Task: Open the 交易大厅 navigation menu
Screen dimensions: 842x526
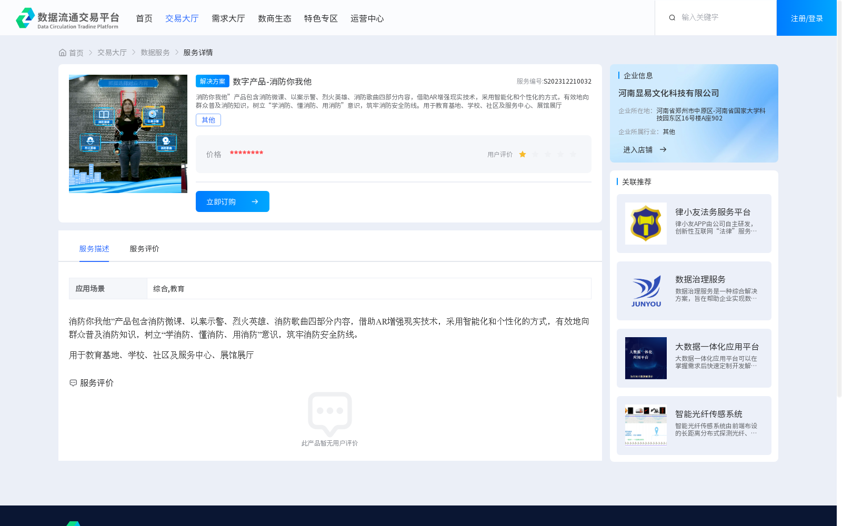Action: point(182,18)
